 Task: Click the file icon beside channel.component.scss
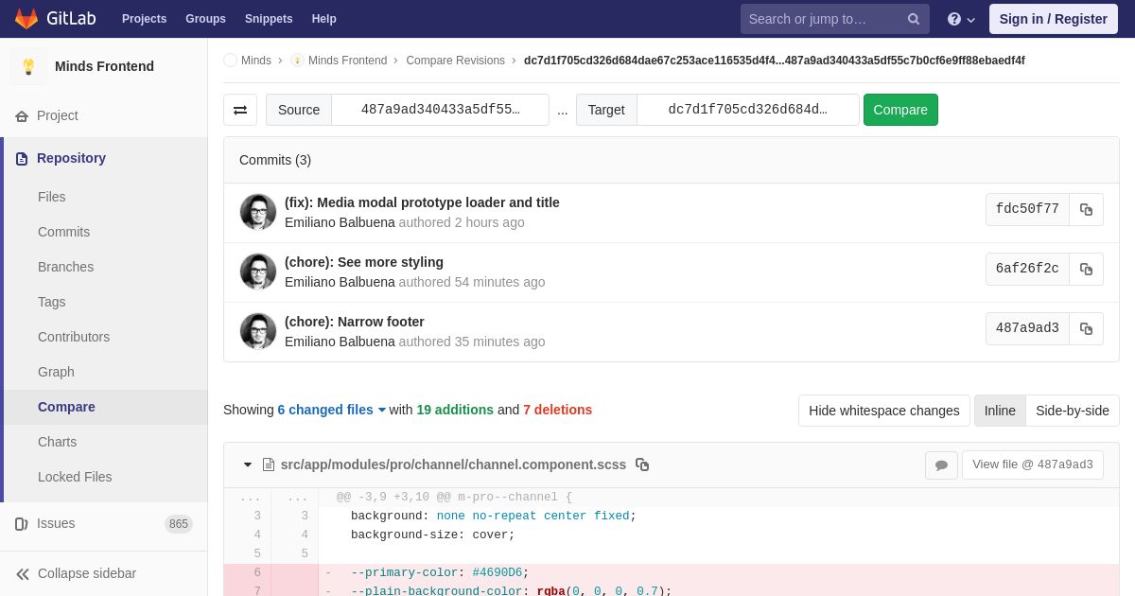pos(269,465)
